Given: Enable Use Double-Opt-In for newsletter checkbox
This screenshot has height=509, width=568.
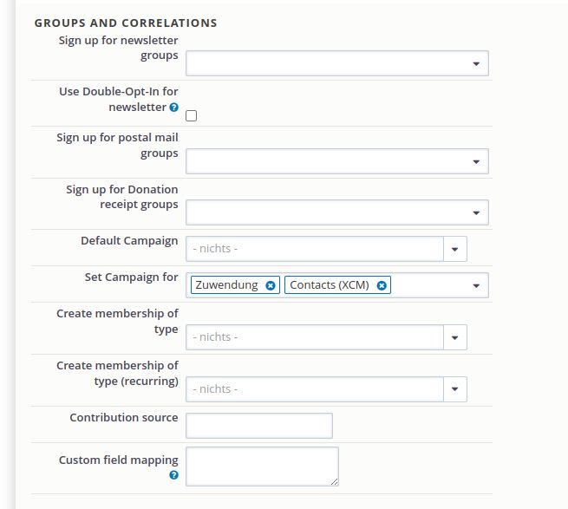Looking at the screenshot, I should 192,116.
